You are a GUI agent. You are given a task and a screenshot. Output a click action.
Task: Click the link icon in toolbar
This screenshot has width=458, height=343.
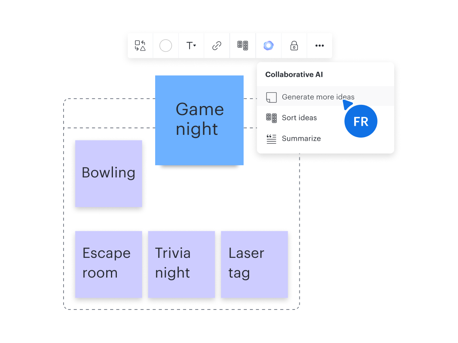[217, 46]
